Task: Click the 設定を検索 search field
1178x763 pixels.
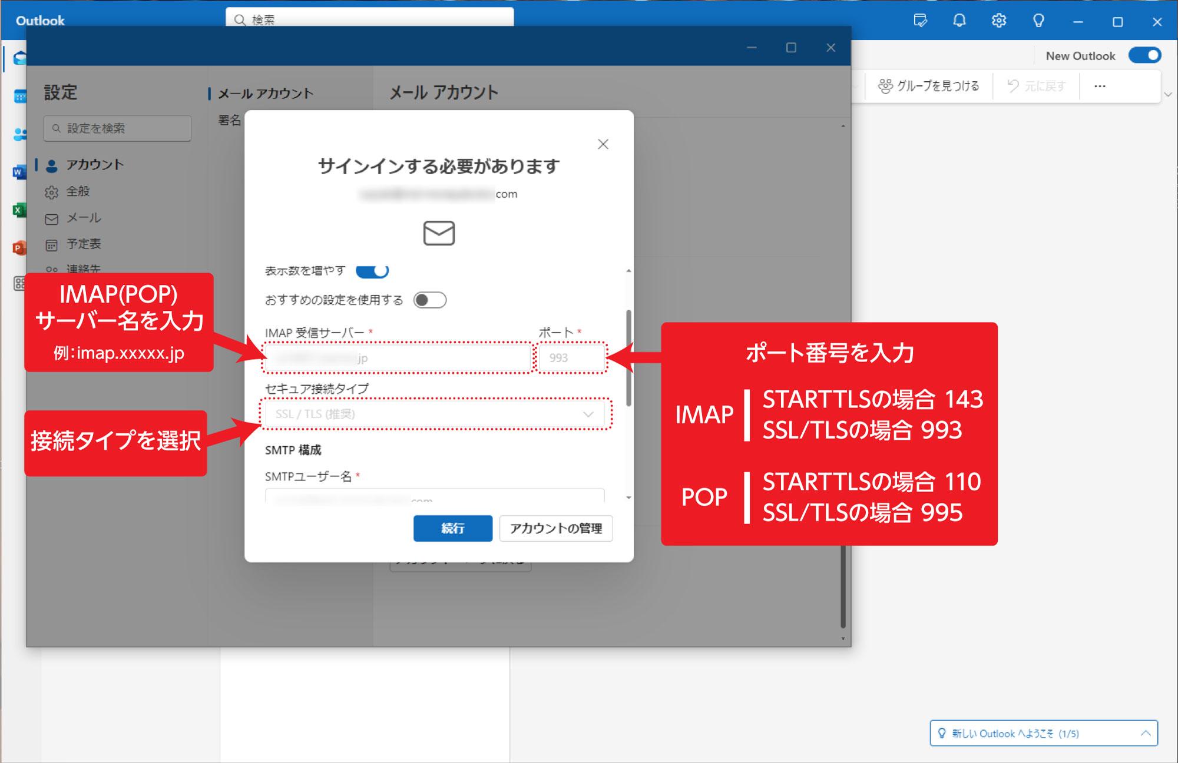Action: (x=117, y=128)
